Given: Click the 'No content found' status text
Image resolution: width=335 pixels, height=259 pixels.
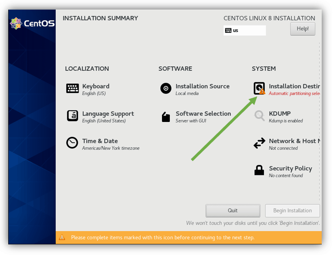Looking at the screenshot, I should [286, 176].
